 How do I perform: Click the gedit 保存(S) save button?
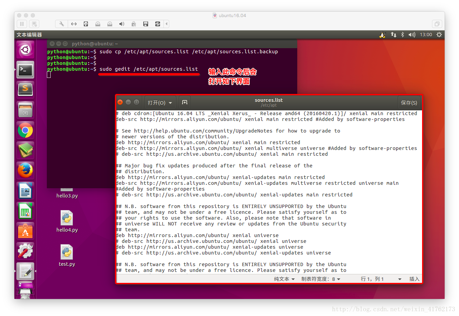coord(409,102)
